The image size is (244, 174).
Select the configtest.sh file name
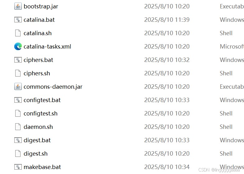(x=41, y=114)
